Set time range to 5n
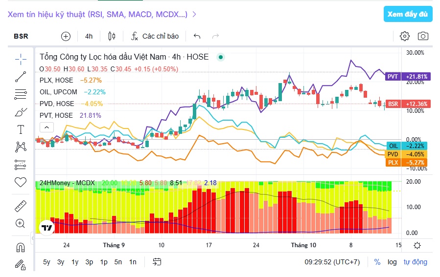 pyautogui.click(x=118, y=262)
